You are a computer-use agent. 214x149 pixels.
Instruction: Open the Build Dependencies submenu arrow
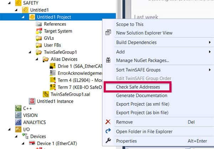(210, 42)
